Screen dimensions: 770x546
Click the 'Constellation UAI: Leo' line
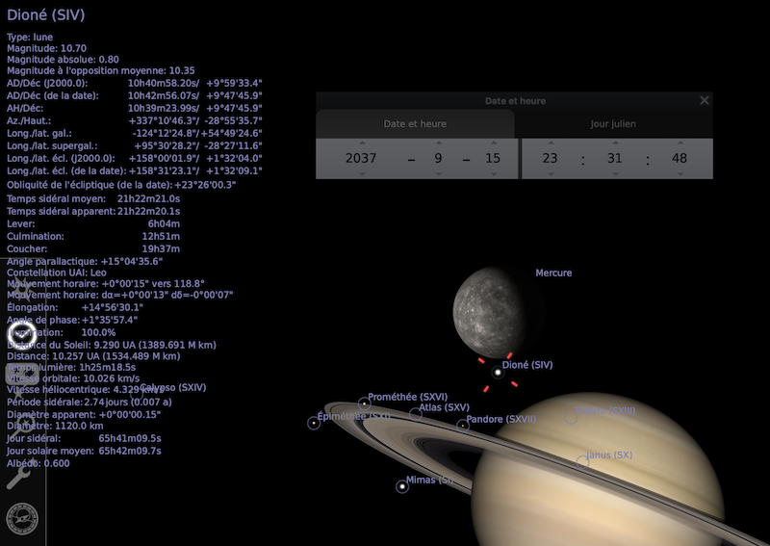tap(57, 273)
